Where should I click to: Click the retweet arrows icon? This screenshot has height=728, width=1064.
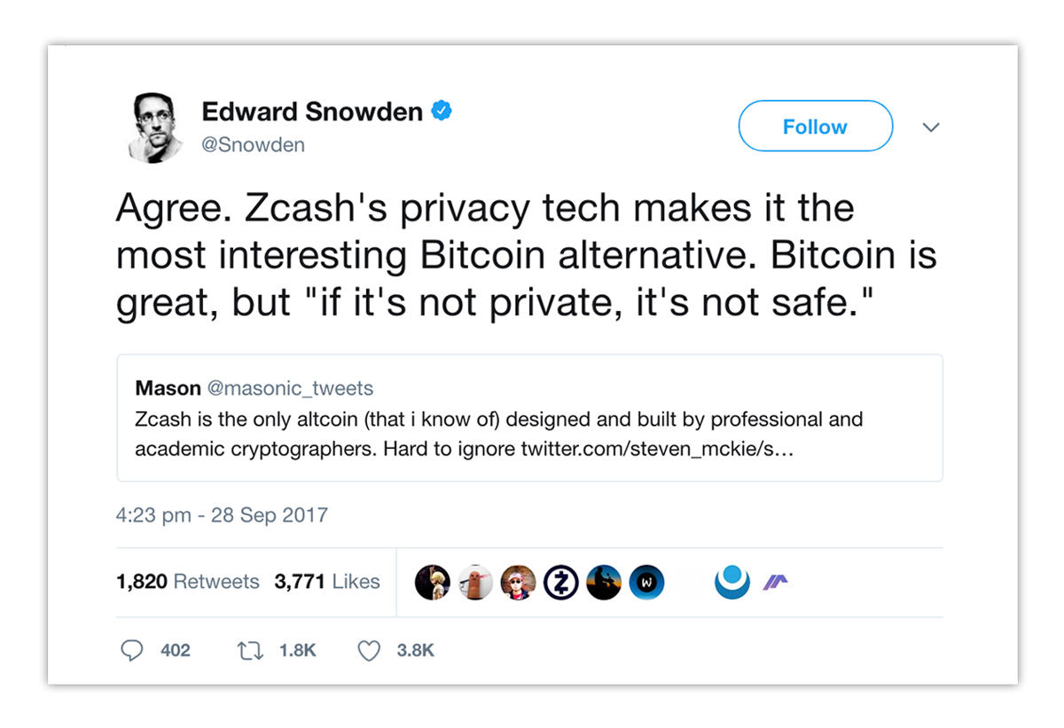250,651
